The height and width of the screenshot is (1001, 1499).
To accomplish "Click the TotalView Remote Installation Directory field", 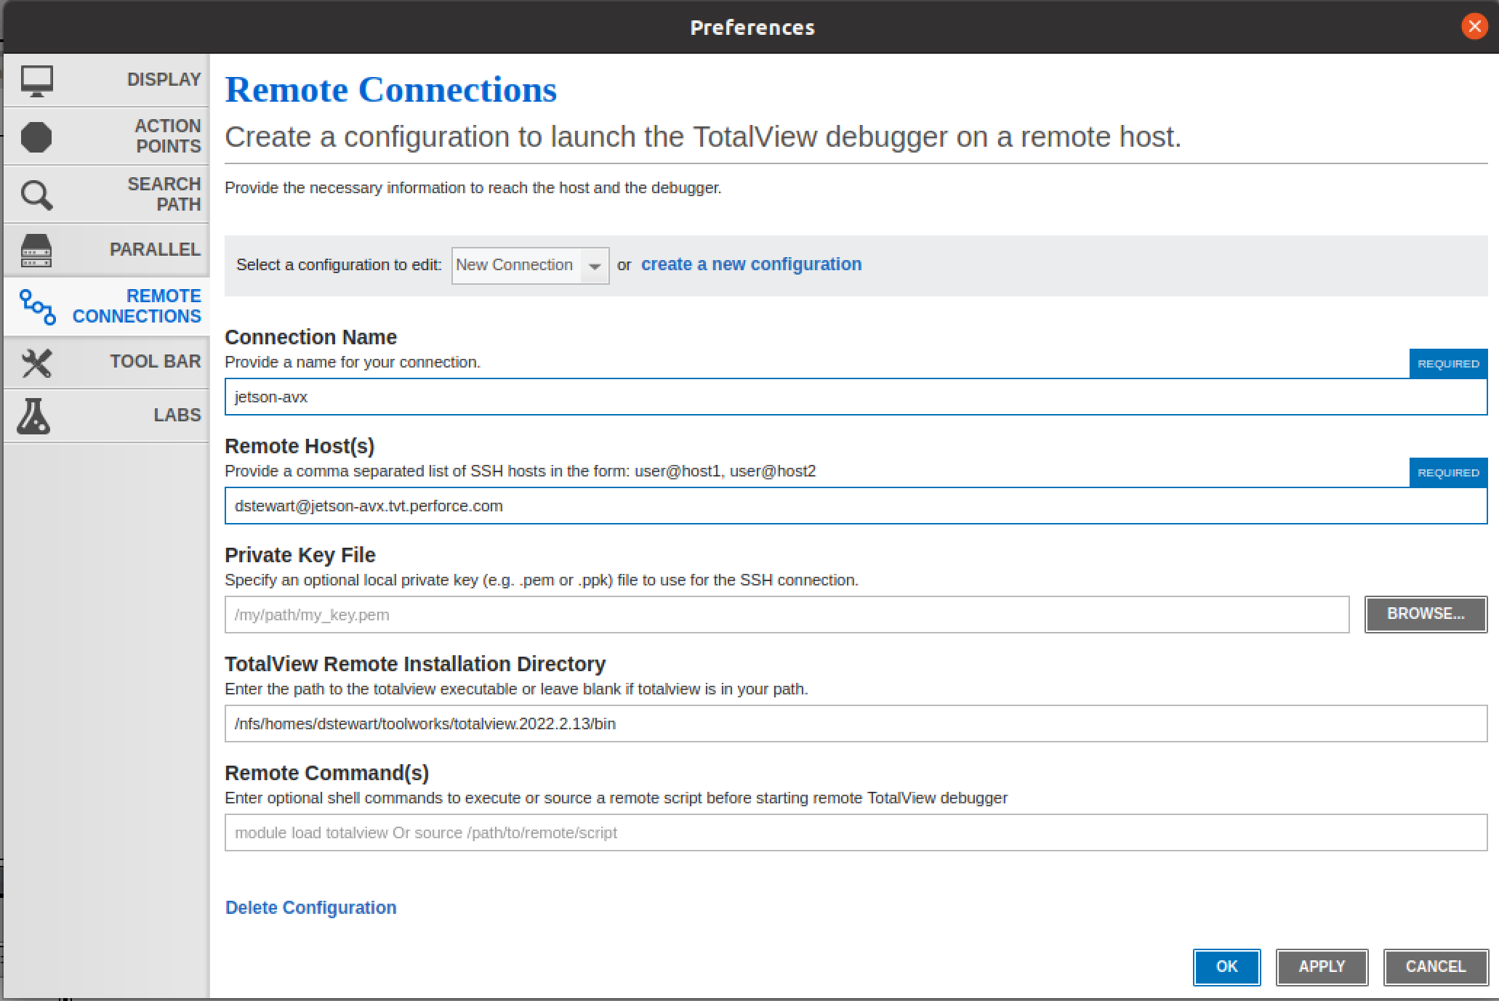I will 856,724.
